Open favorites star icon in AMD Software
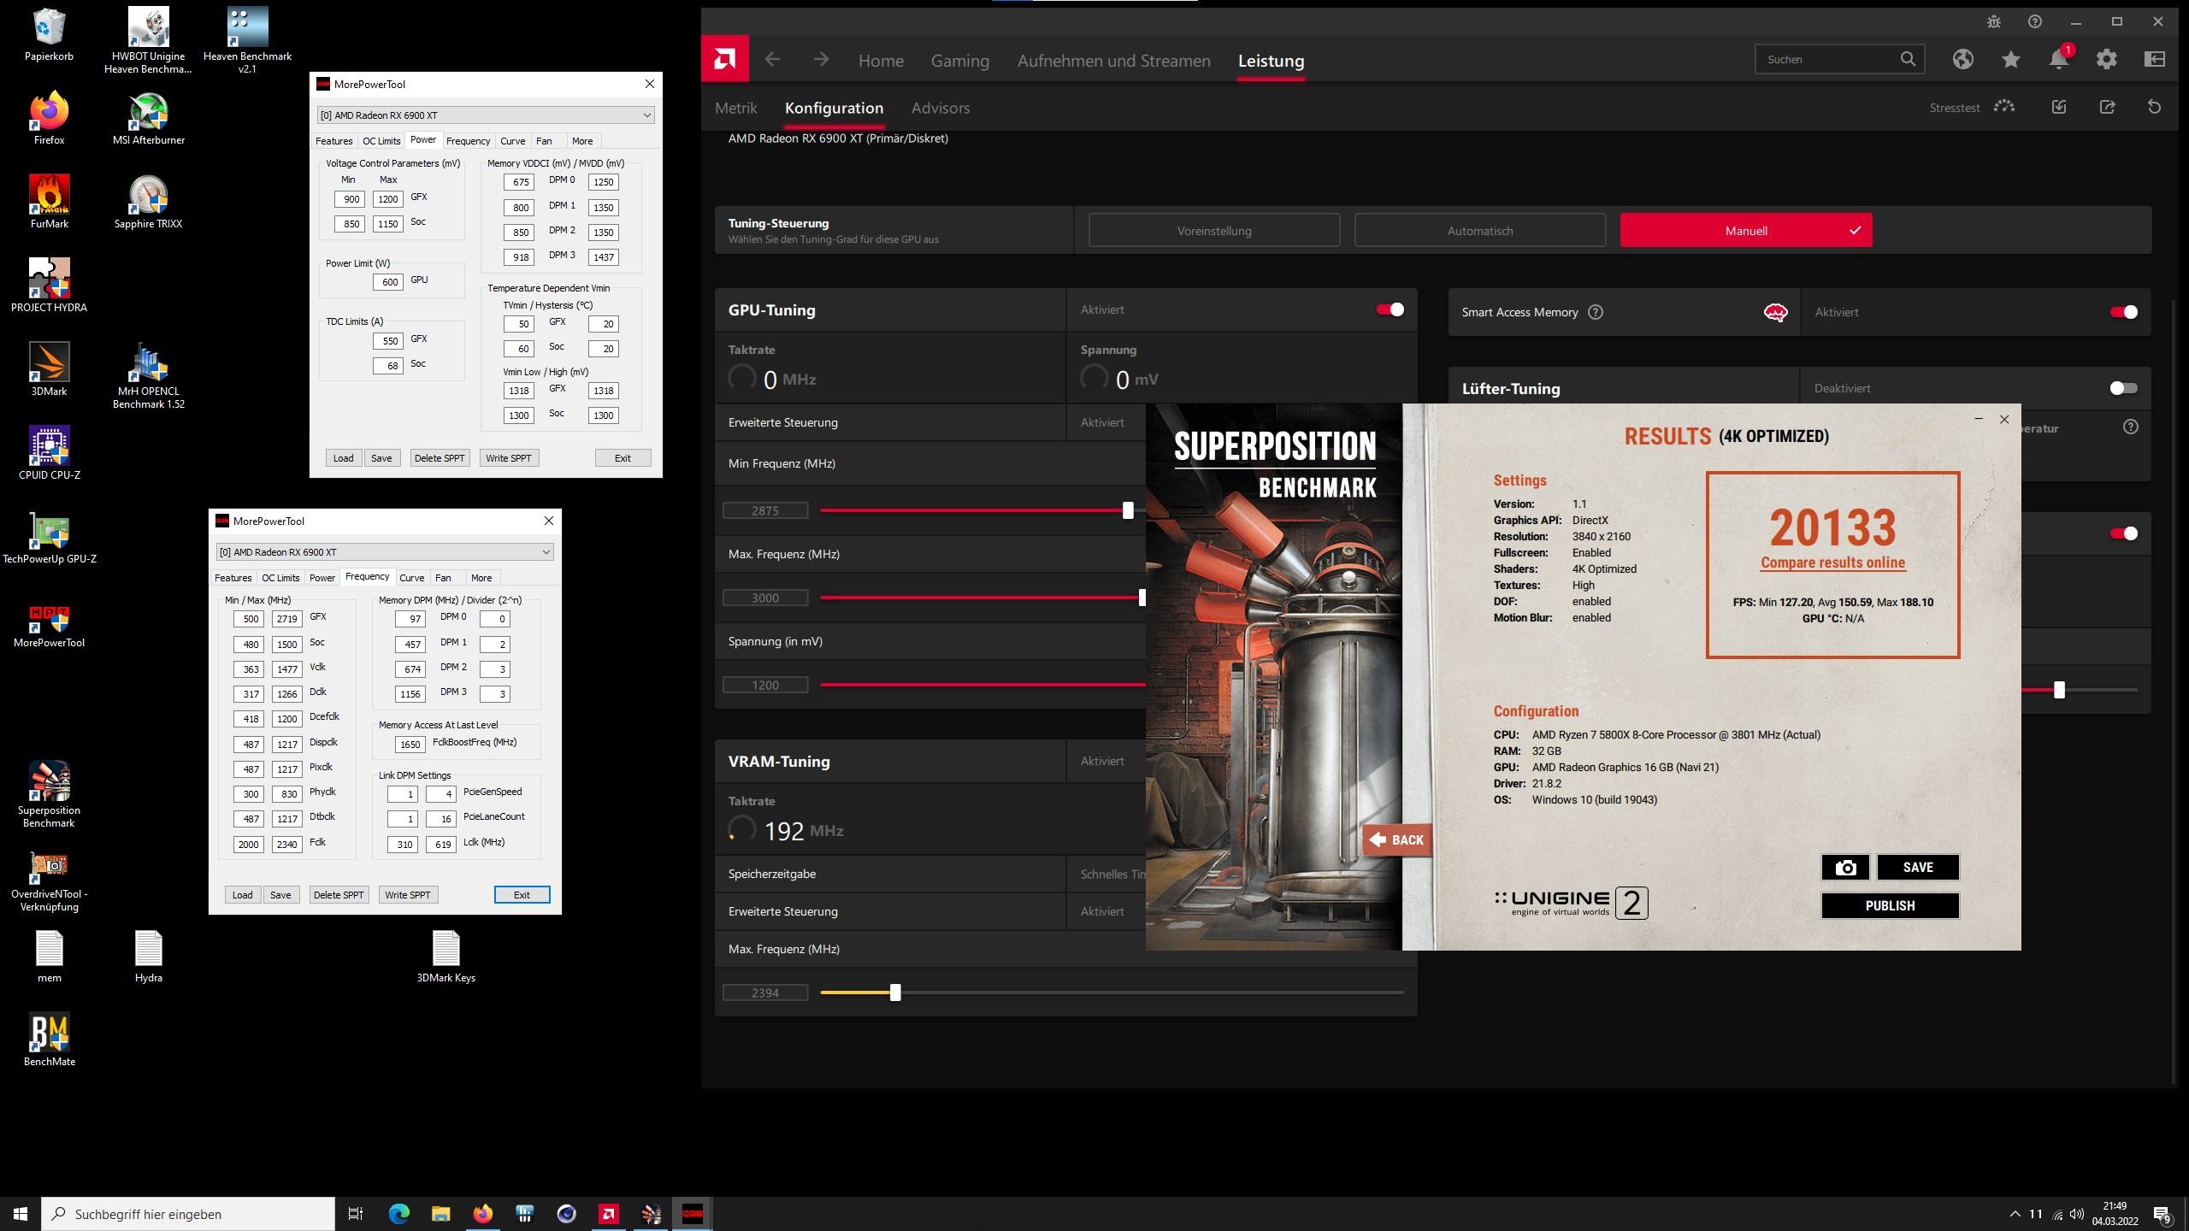2189x1231 pixels. pos(2011,59)
